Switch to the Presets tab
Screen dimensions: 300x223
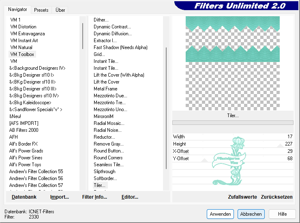pos(41,10)
